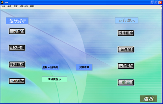This screenshot has width=163, height=104.
Task: Click the 识别结果 result box
Action: click(84, 67)
